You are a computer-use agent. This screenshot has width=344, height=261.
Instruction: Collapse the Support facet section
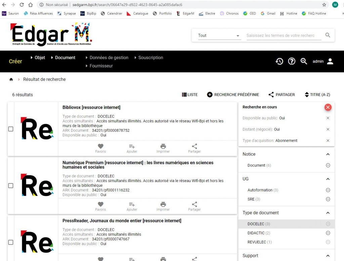click(x=328, y=256)
